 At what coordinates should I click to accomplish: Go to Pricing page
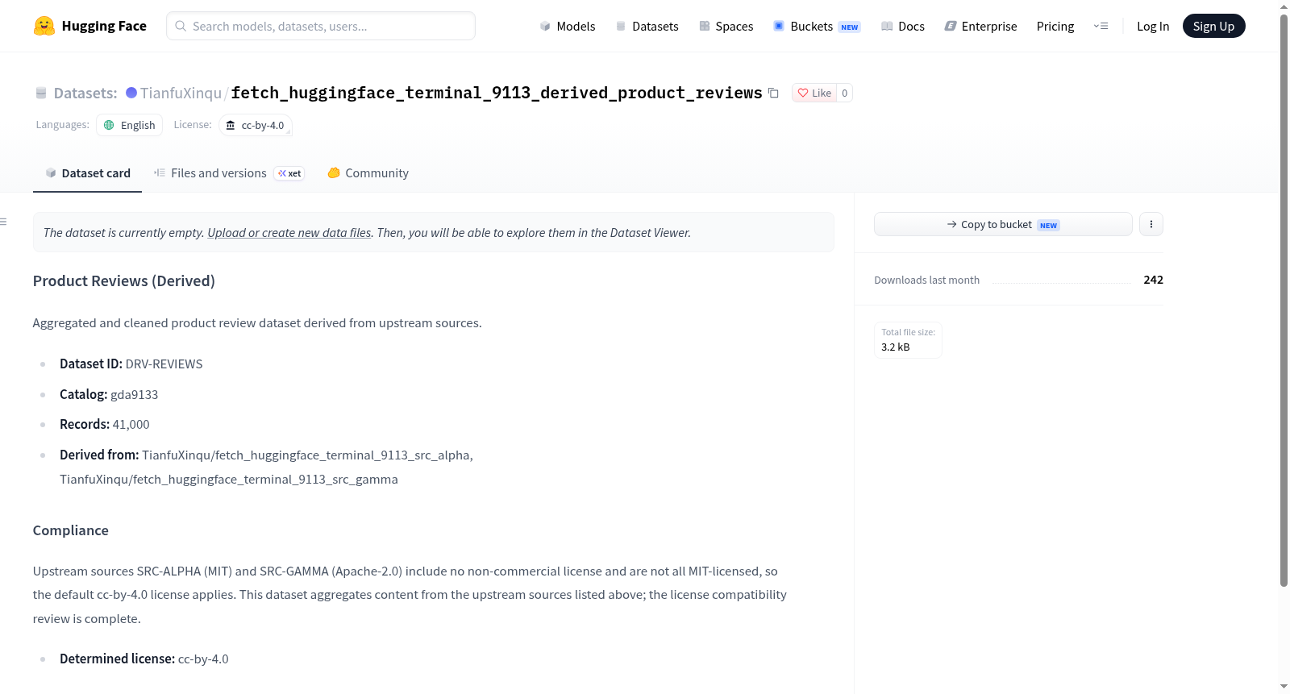point(1055,26)
